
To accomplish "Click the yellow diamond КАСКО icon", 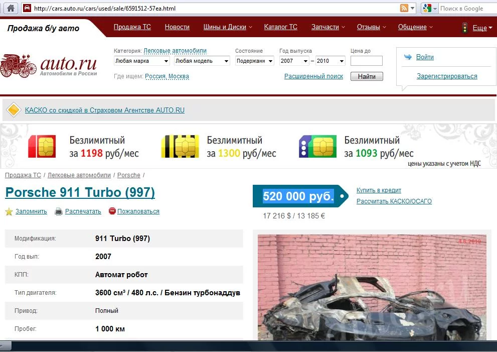I will [14, 110].
